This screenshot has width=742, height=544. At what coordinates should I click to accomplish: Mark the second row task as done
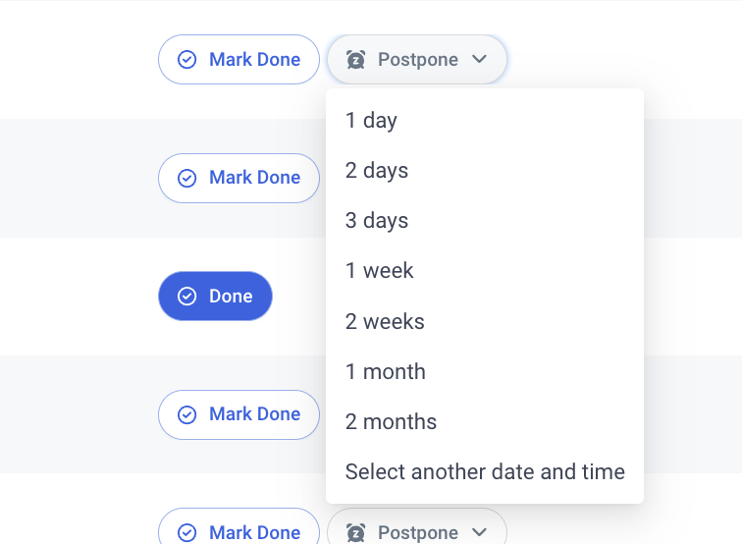point(238,178)
